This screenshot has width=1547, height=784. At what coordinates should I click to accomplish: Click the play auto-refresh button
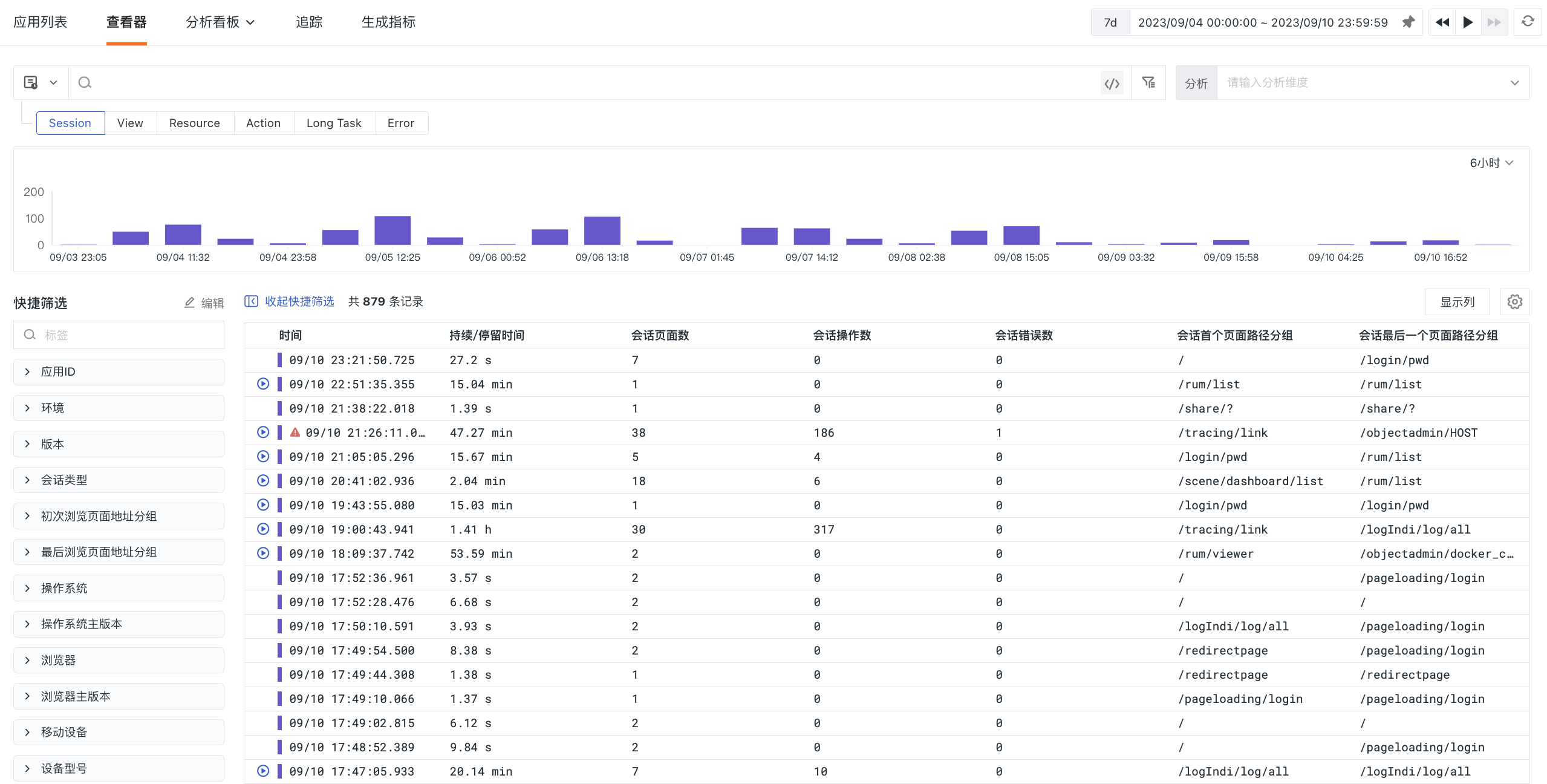1468,22
